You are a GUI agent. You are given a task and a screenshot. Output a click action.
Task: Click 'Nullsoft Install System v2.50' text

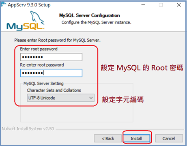click(x=28, y=129)
